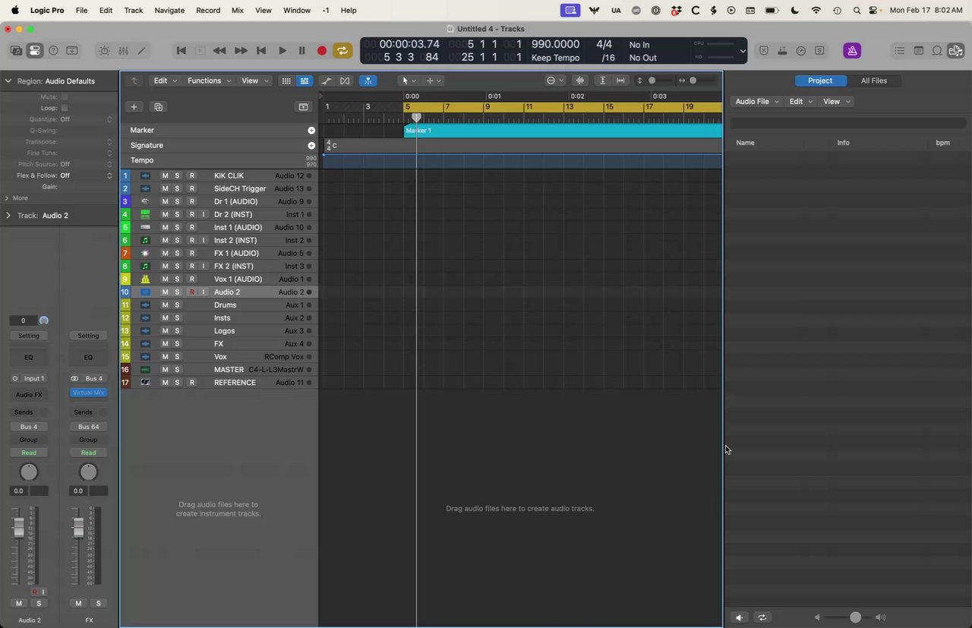
Task: Click the duplicate track icon
Action: click(x=158, y=107)
